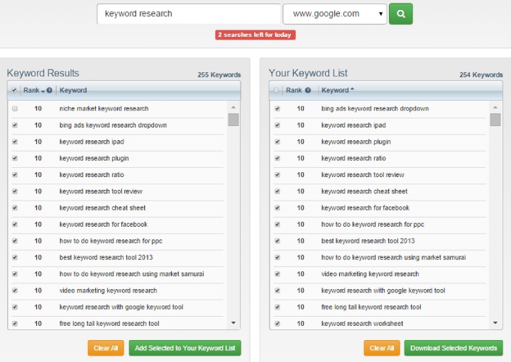Click the green search magnifier button

(400, 13)
